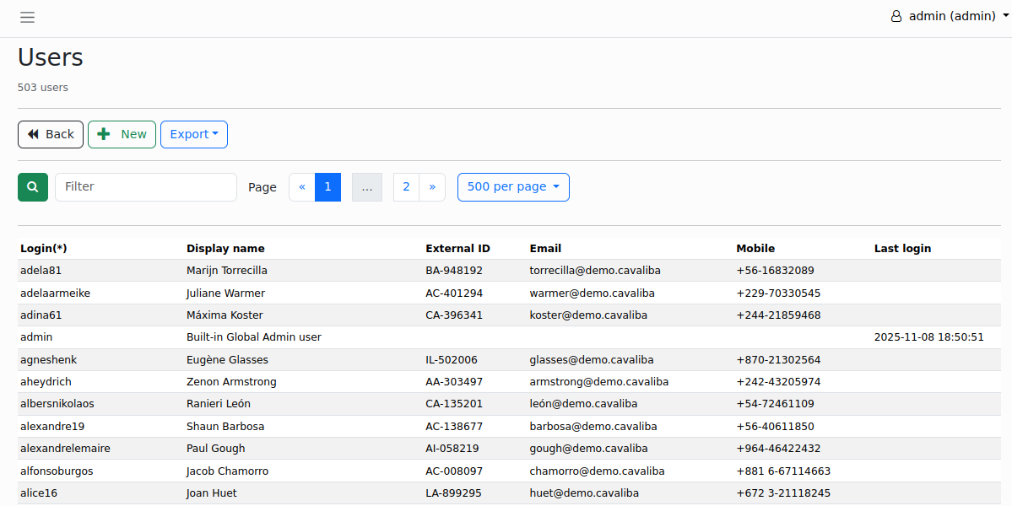This screenshot has height=506, width=1012.
Task: Create a new user with the New button
Action: tap(122, 133)
